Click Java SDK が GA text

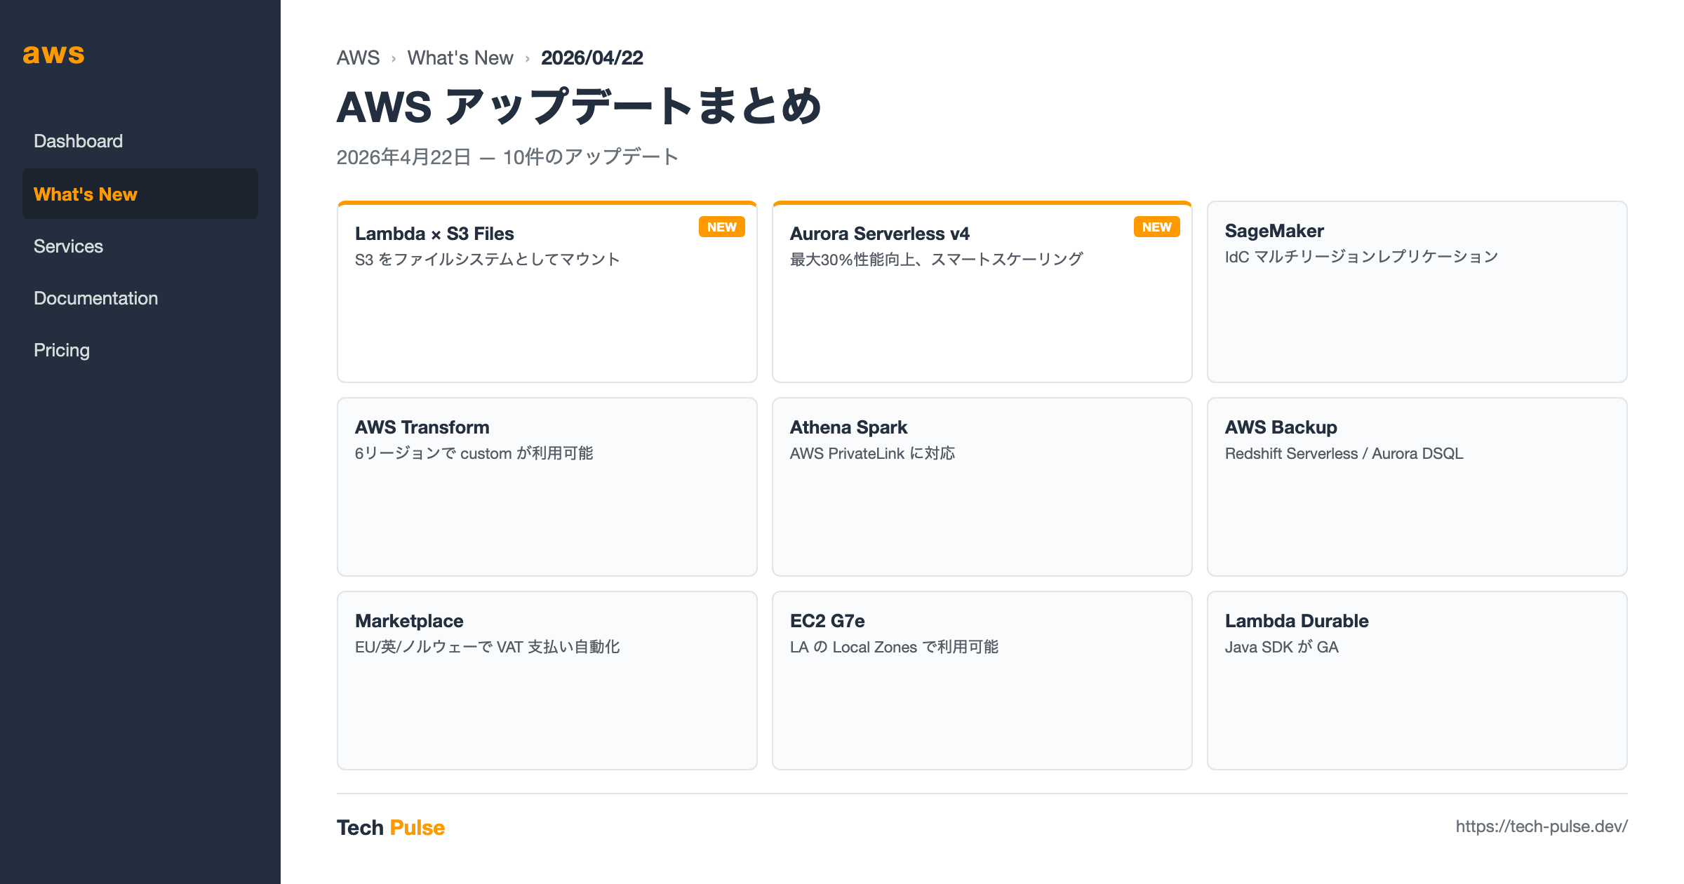click(1282, 647)
